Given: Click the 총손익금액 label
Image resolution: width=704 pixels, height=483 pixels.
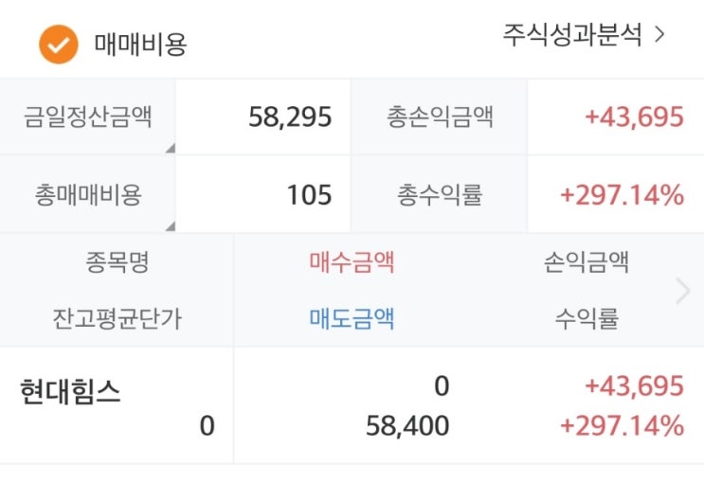Looking at the screenshot, I should pos(440,117).
